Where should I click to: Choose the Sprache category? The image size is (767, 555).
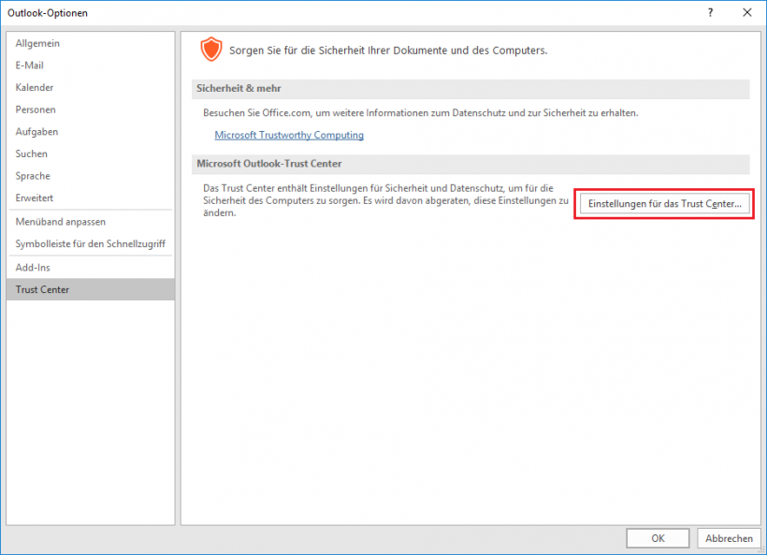click(x=33, y=176)
